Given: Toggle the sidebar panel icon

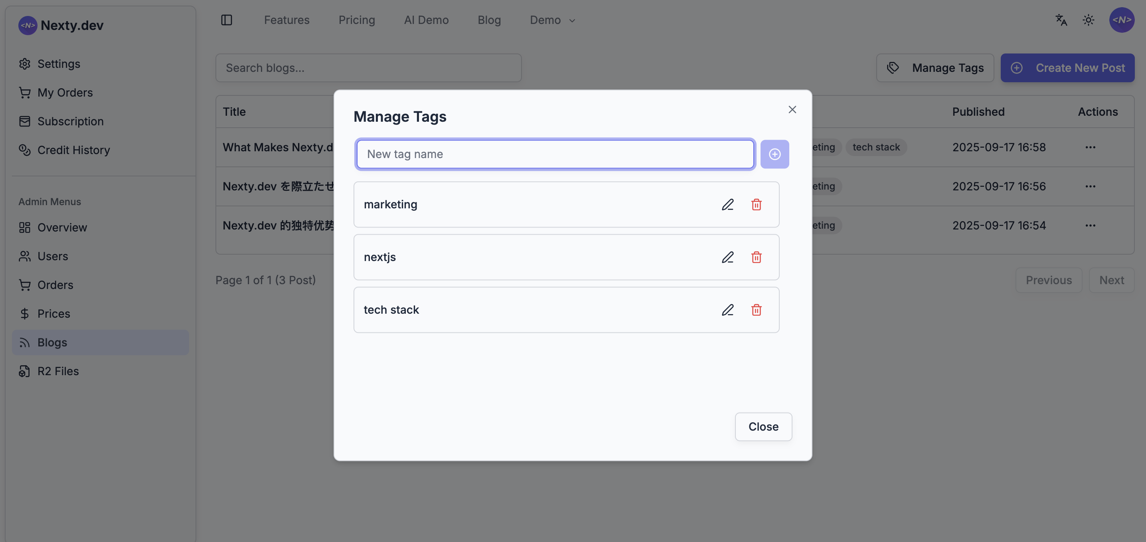Looking at the screenshot, I should (226, 20).
